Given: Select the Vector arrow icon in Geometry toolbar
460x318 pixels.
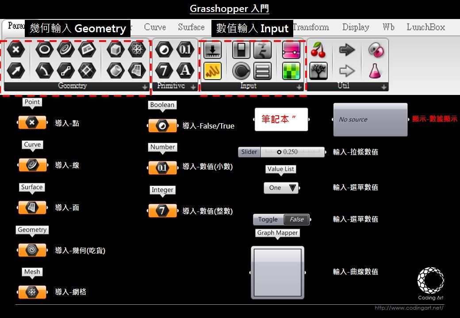Looking at the screenshot, I should pyautogui.click(x=16, y=71).
